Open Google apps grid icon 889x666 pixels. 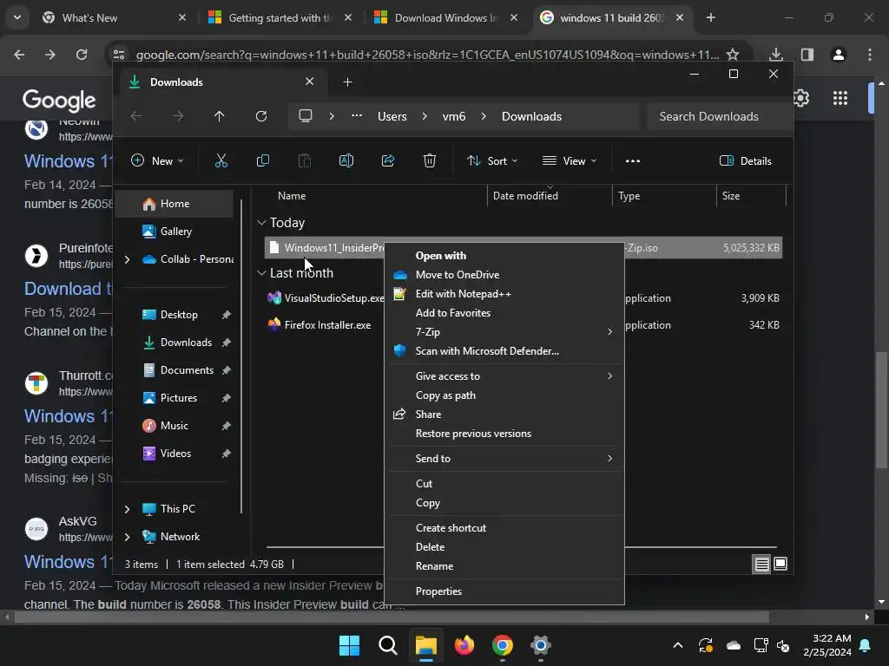840,98
